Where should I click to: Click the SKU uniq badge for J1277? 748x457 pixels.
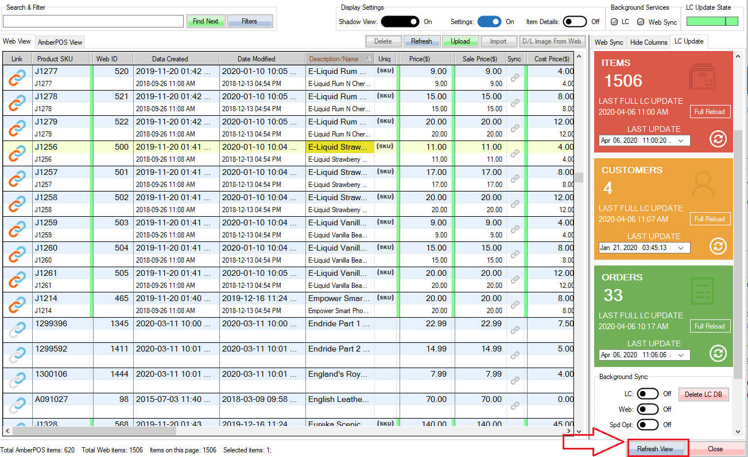click(385, 71)
